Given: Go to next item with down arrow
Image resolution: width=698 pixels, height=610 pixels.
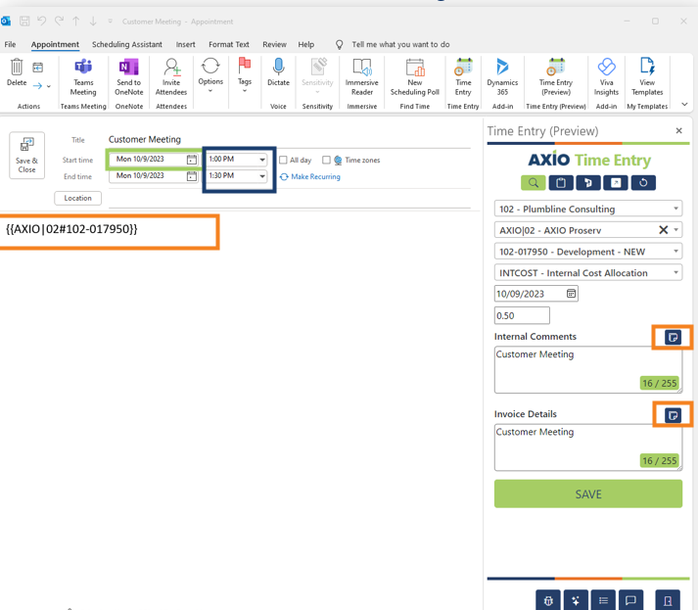Looking at the screenshot, I should click(93, 21).
